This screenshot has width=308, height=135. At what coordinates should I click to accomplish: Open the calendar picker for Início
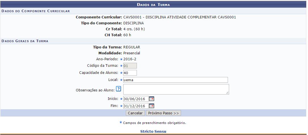pyautogui.click(x=152, y=99)
